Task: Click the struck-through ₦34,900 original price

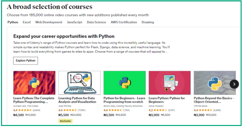Action: point(76,115)
